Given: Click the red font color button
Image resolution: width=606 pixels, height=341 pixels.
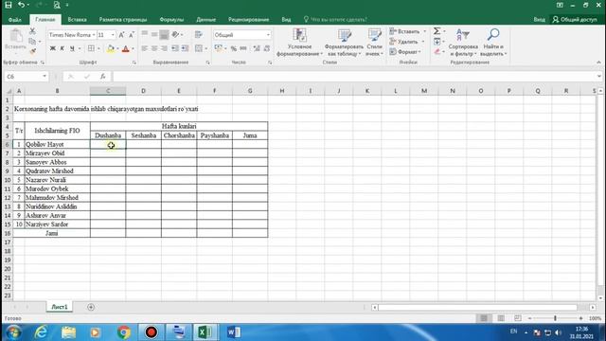Looking at the screenshot, I should (126, 48).
